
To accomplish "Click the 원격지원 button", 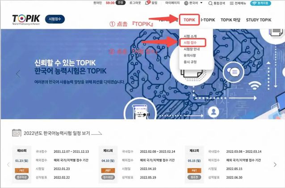I will point(260,3).
